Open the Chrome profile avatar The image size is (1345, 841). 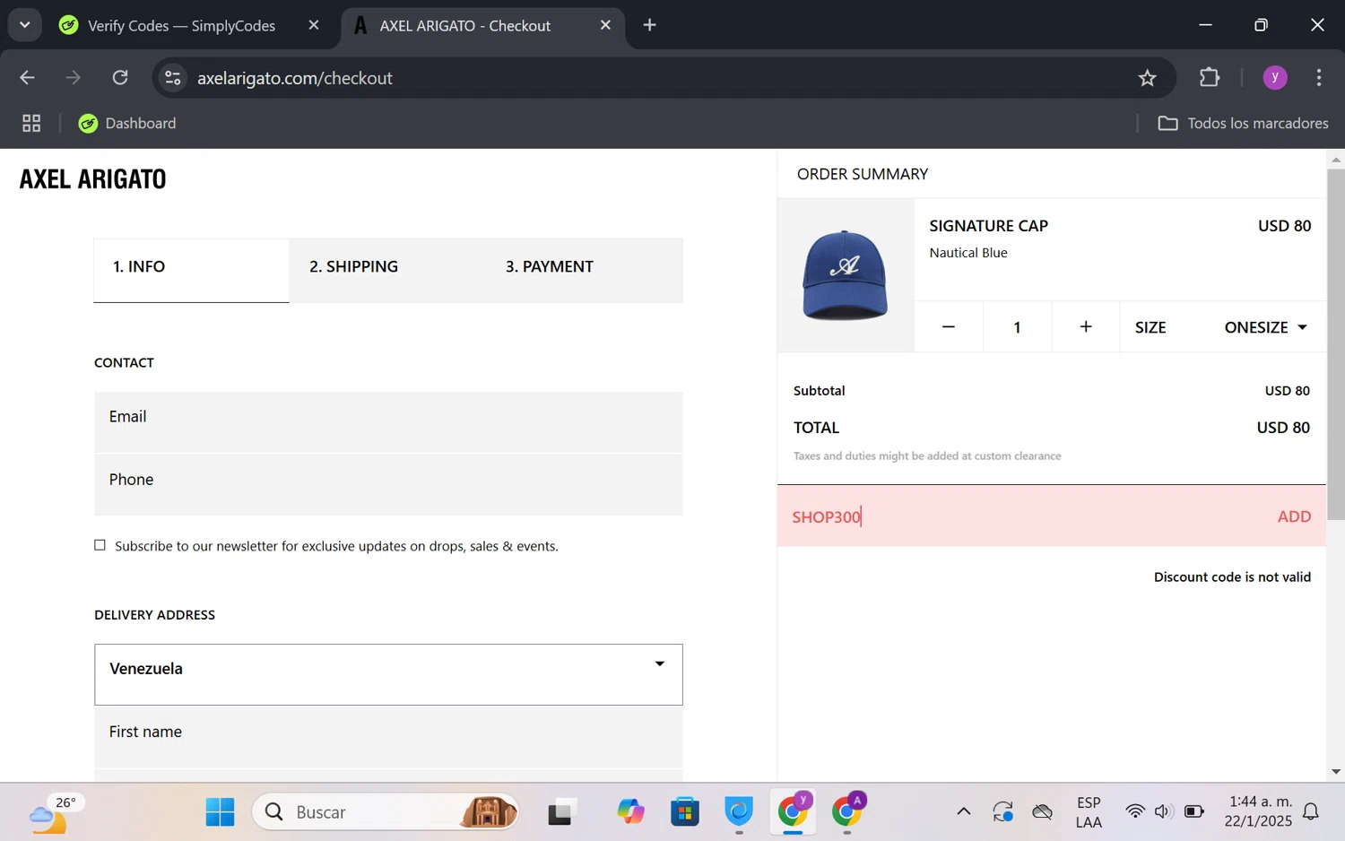click(x=1275, y=78)
